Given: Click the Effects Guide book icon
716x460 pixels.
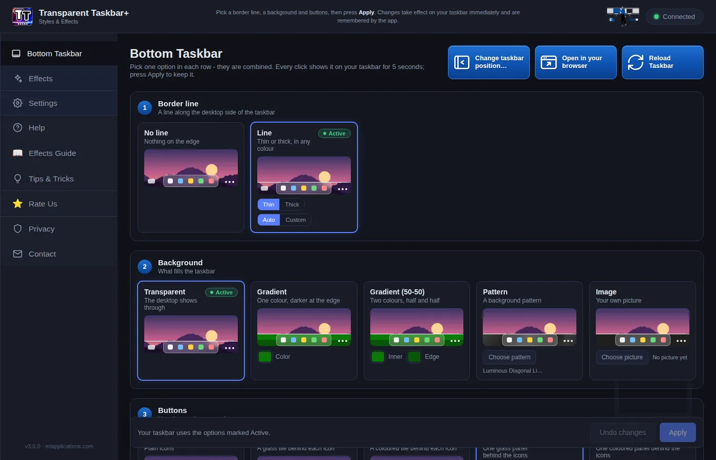Looking at the screenshot, I should tap(18, 153).
